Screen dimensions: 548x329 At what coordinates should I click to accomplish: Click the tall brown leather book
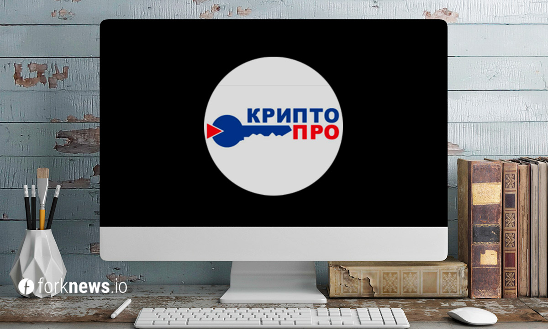click(x=479, y=228)
